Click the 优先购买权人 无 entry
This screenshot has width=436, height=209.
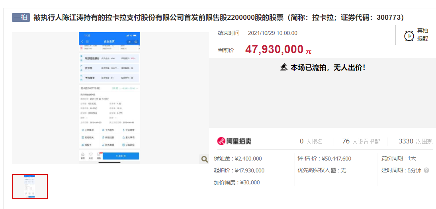[322, 170]
